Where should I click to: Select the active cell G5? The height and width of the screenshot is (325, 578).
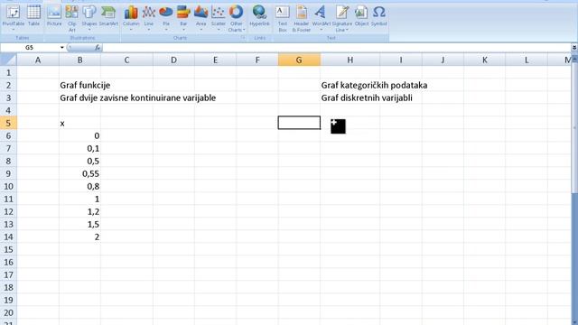tap(299, 123)
